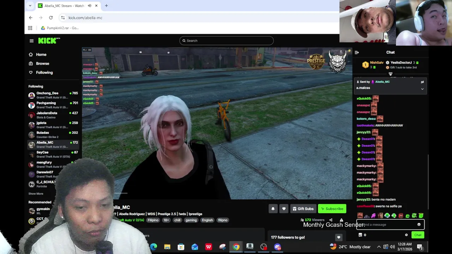Open jgdota channel in Following list
The height and width of the screenshot is (254, 452).
pos(53,125)
